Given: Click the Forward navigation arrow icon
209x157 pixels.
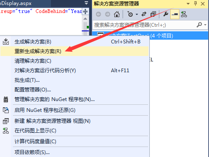Looking at the screenshot, I should [x=108, y=14].
